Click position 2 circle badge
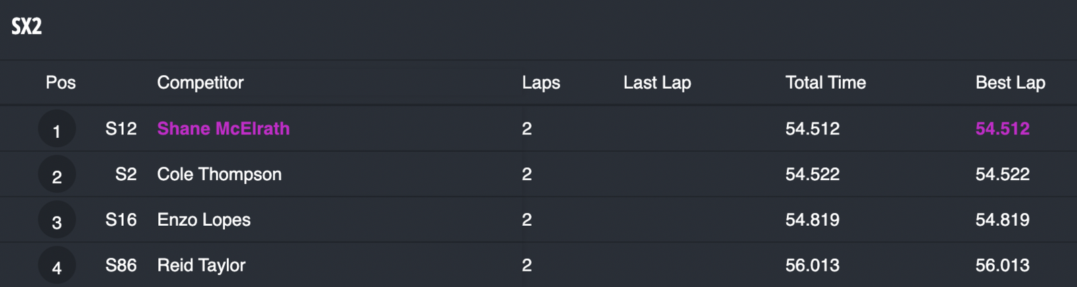1077x287 pixels. coord(57,175)
